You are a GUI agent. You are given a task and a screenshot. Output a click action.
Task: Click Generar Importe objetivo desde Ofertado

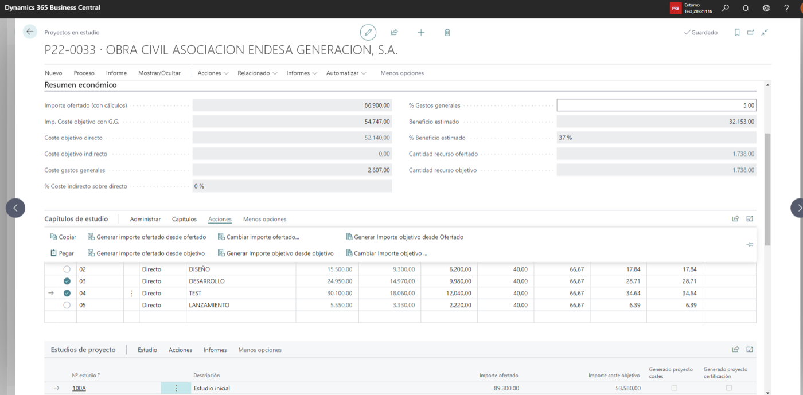point(404,237)
